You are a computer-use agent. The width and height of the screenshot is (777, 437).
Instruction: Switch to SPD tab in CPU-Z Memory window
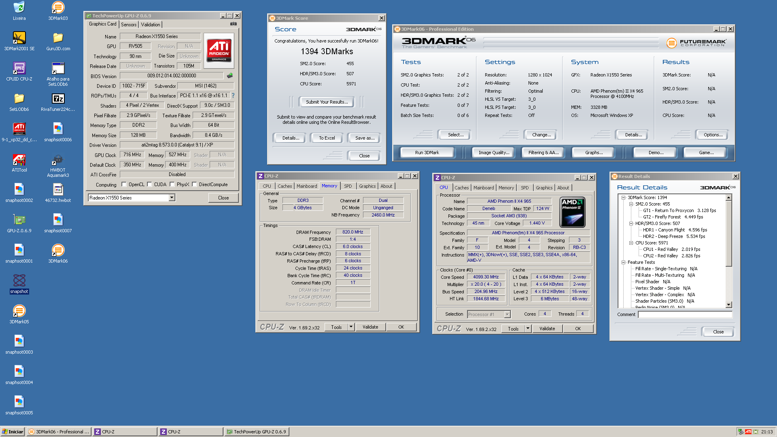348,186
